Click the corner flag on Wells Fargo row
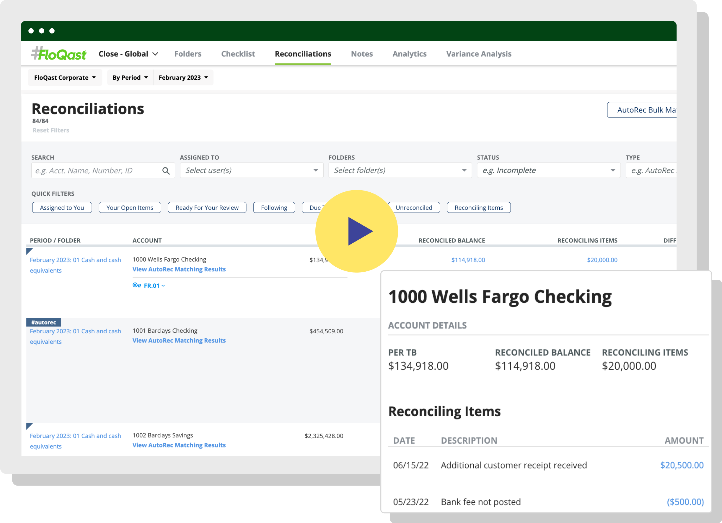 click(29, 251)
